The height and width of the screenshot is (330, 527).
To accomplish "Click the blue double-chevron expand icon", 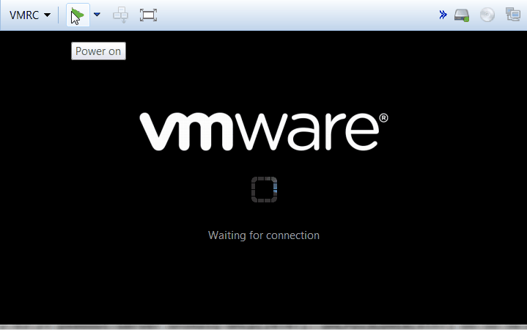I will (443, 15).
